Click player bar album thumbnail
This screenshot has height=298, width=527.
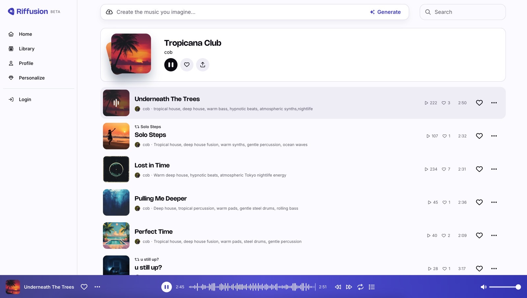pyautogui.click(x=13, y=287)
